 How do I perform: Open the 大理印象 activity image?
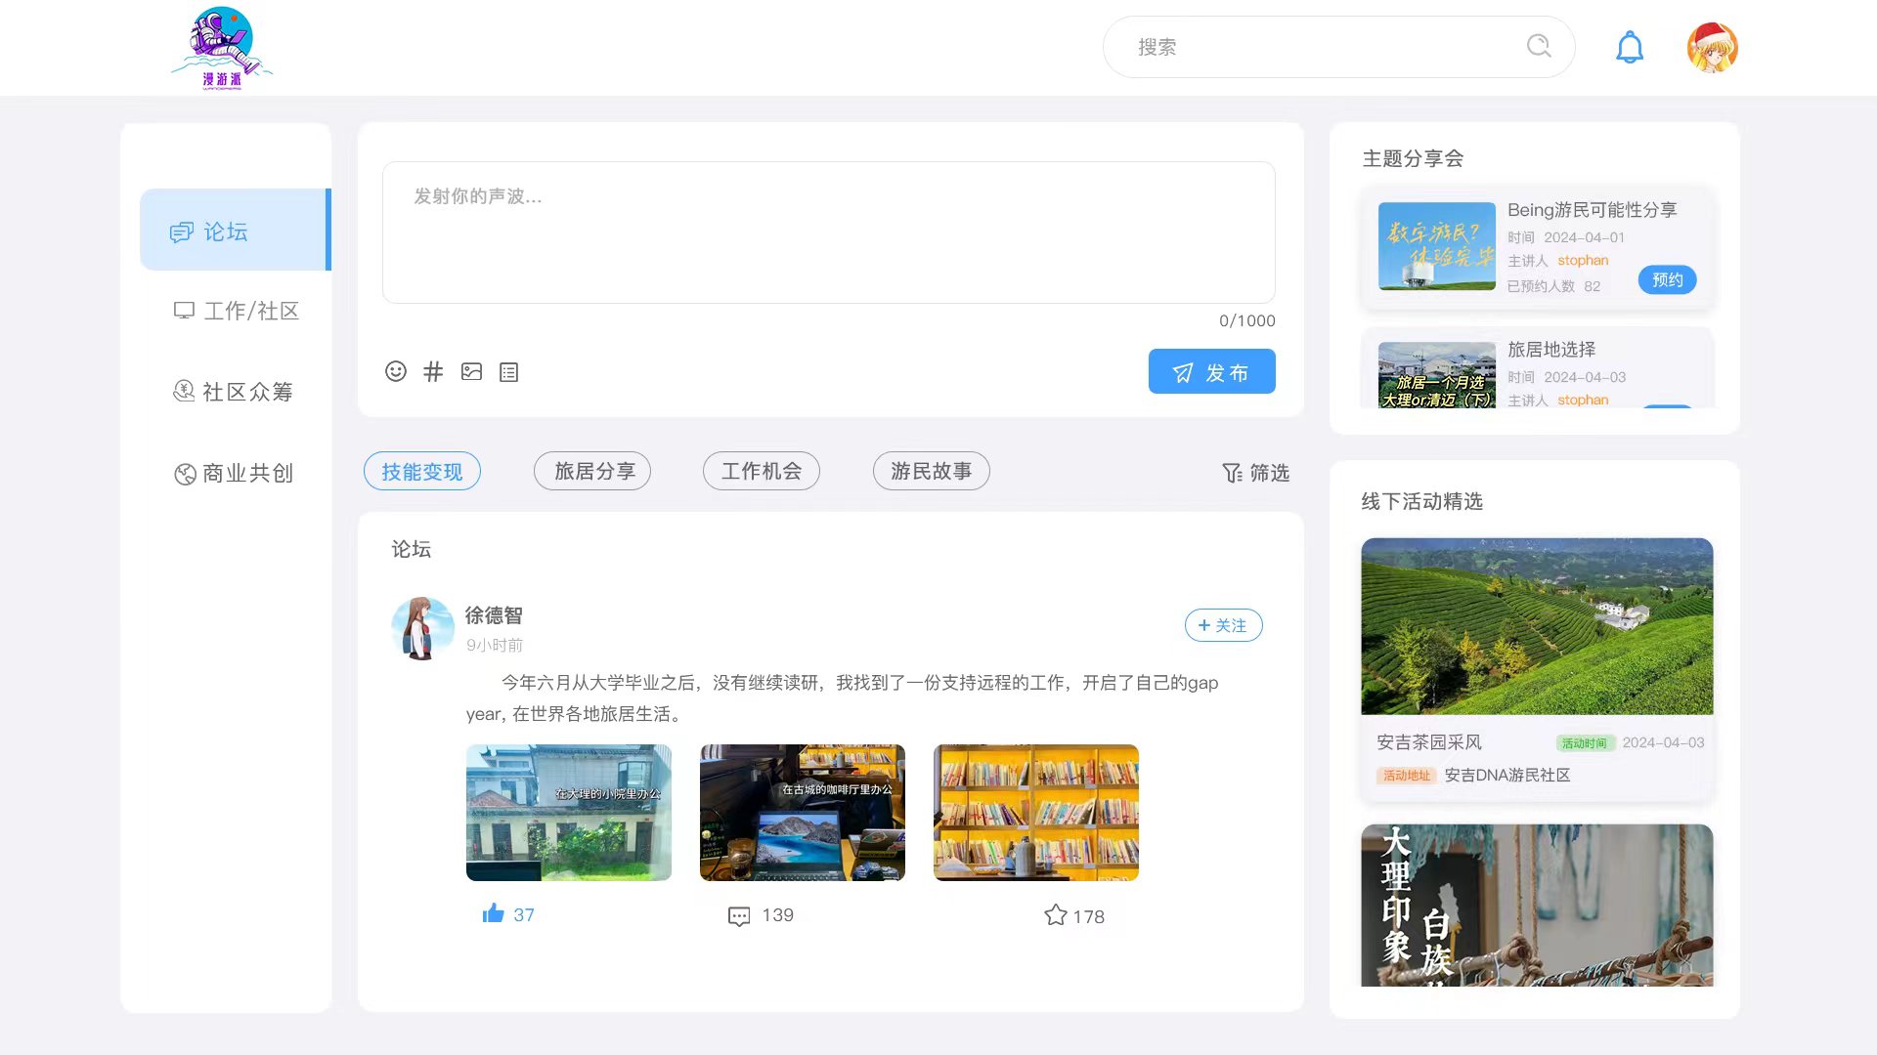[x=1537, y=905]
